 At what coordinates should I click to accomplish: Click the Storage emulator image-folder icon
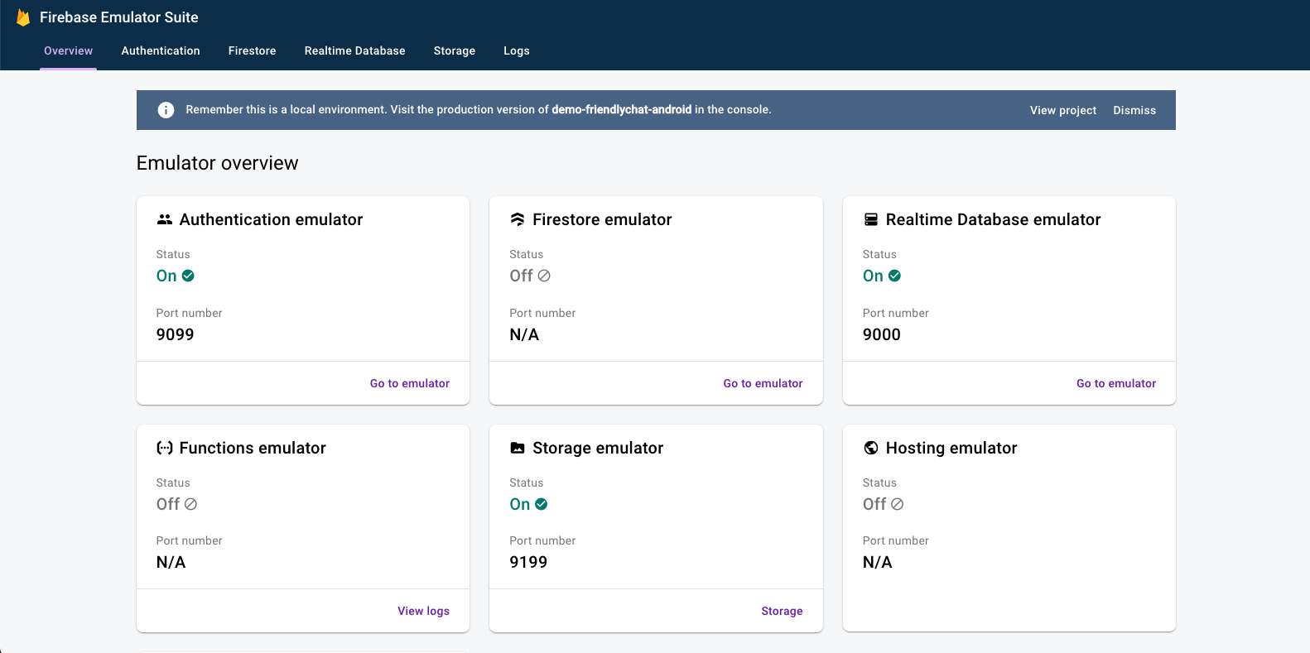pos(518,448)
